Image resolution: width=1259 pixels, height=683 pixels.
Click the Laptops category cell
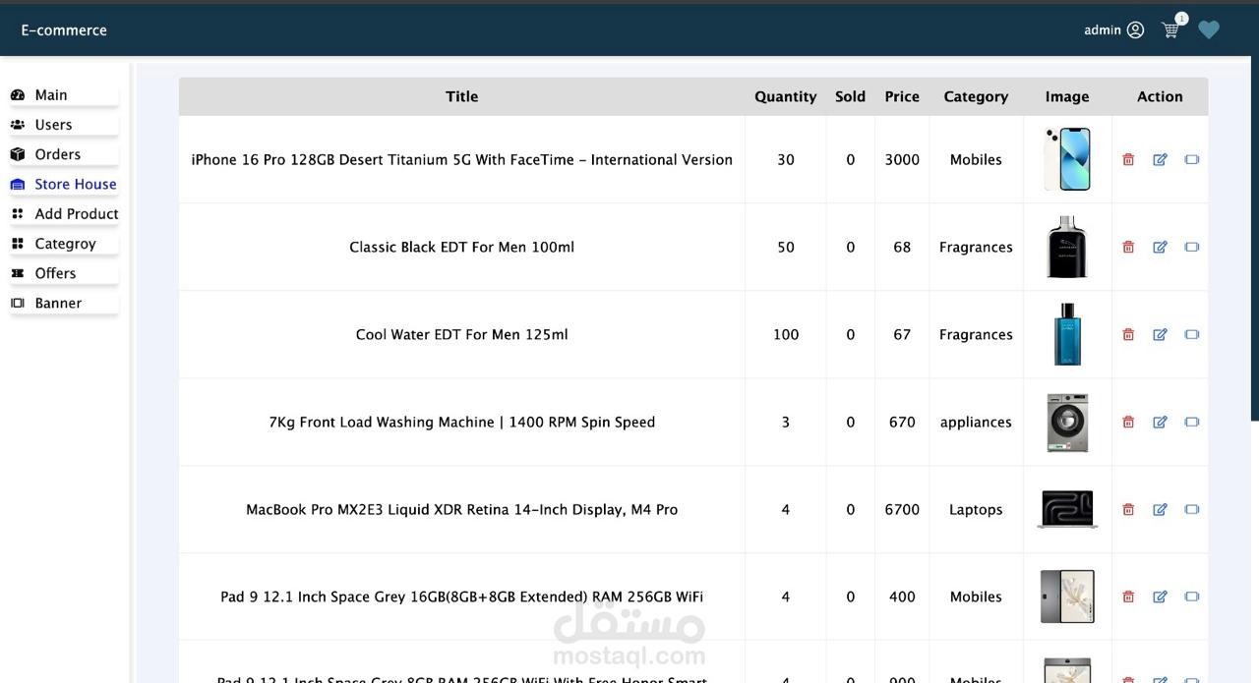[x=976, y=509]
